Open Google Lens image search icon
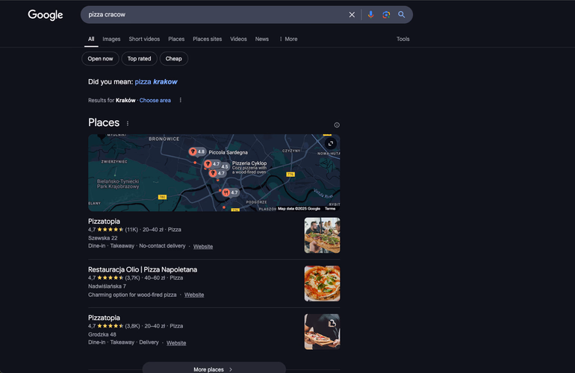This screenshot has height=373, width=575. coord(386,15)
